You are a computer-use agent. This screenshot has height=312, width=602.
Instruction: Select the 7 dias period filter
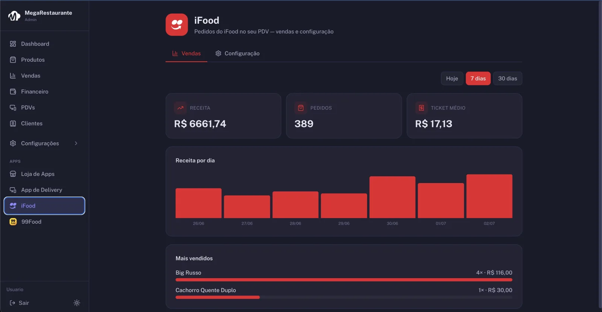click(x=478, y=79)
